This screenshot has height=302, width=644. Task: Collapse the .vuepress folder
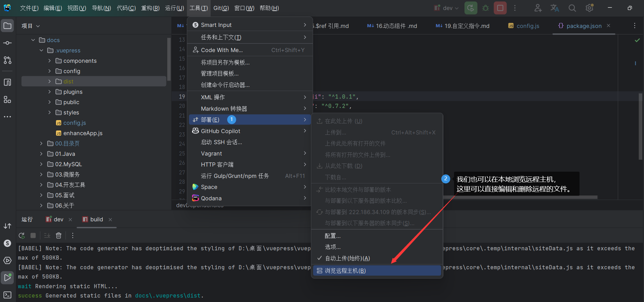click(41, 50)
